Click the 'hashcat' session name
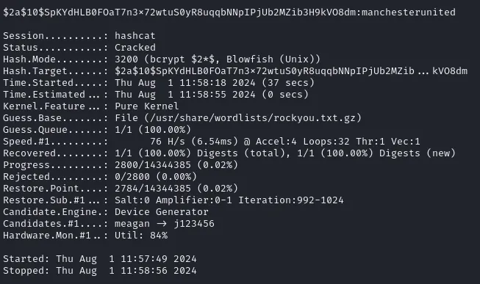Viewport: 480px width, 284px height. pyautogui.click(x=135, y=36)
